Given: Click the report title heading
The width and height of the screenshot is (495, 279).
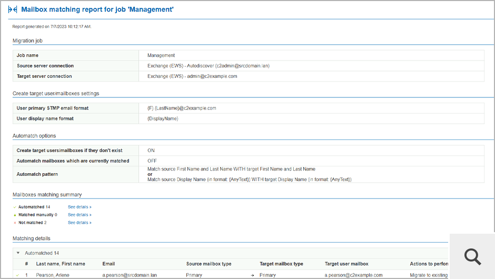Looking at the screenshot, I should tap(97, 9).
